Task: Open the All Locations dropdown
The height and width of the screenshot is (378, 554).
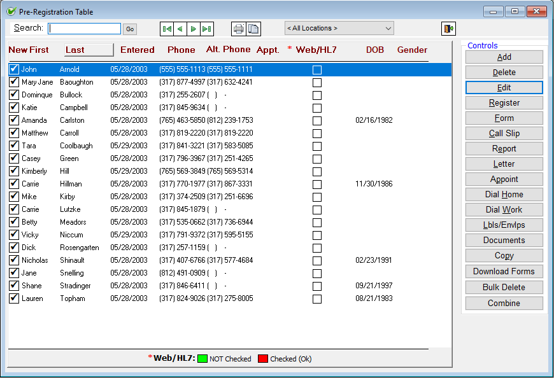Action: [x=339, y=28]
